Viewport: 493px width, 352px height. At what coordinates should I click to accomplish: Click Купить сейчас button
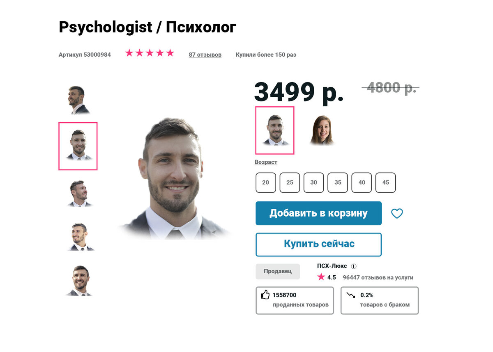pyautogui.click(x=318, y=244)
